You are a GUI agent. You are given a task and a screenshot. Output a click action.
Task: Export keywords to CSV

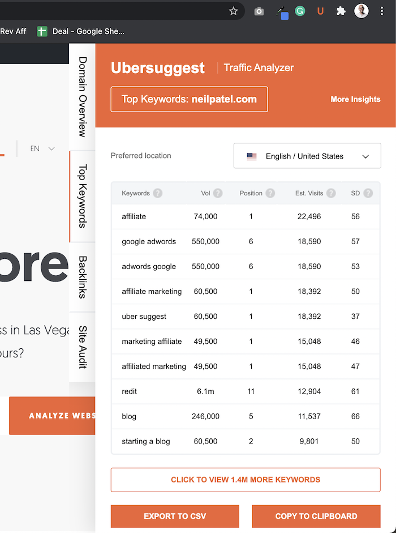[175, 516]
